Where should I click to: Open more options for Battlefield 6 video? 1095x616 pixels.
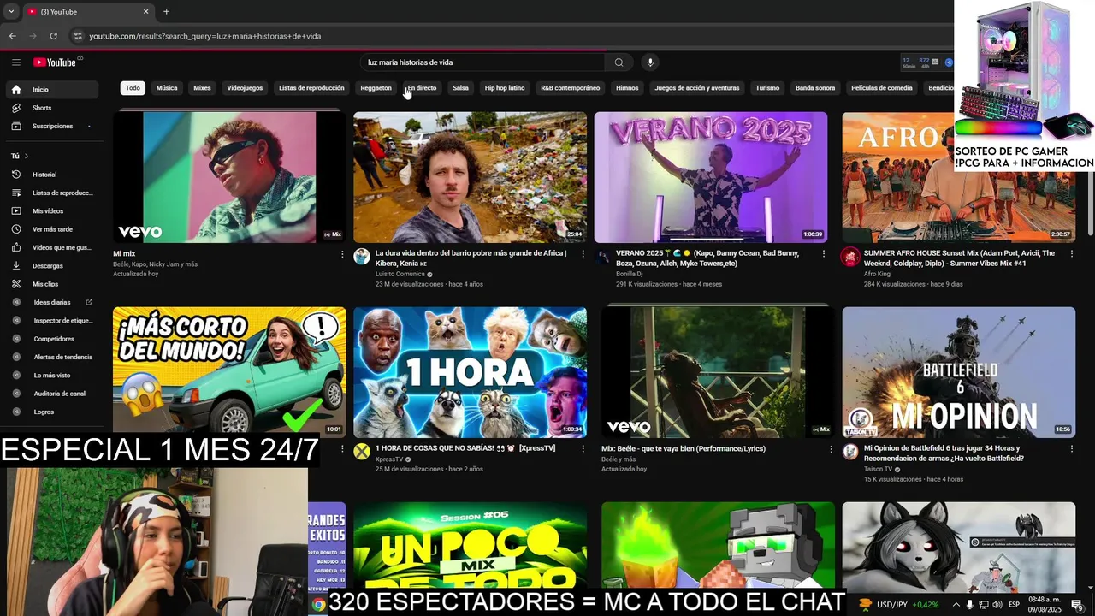[x=1070, y=449]
